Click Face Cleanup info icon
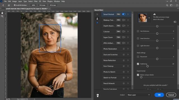Image resolution: width=179 pixels, height=100 pixels. pyautogui.click(x=124, y=66)
